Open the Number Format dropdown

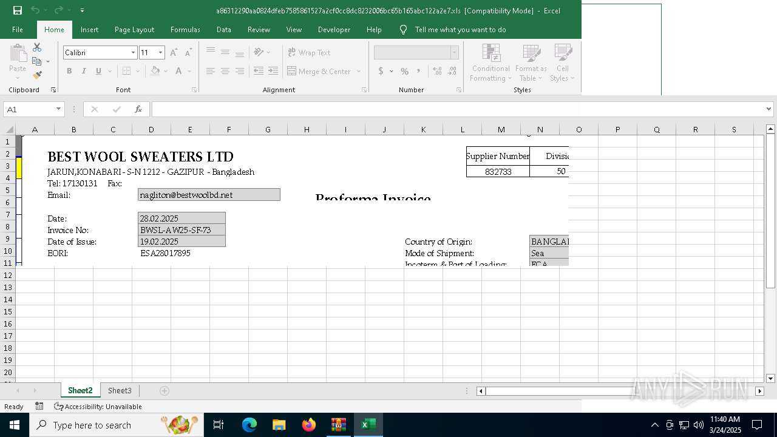(454, 53)
